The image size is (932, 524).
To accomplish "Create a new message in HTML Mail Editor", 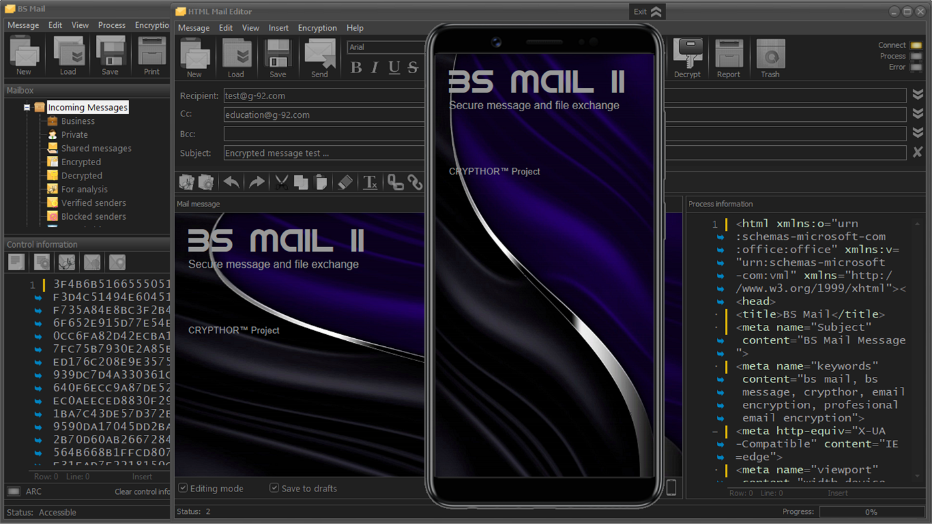I will (195, 57).
